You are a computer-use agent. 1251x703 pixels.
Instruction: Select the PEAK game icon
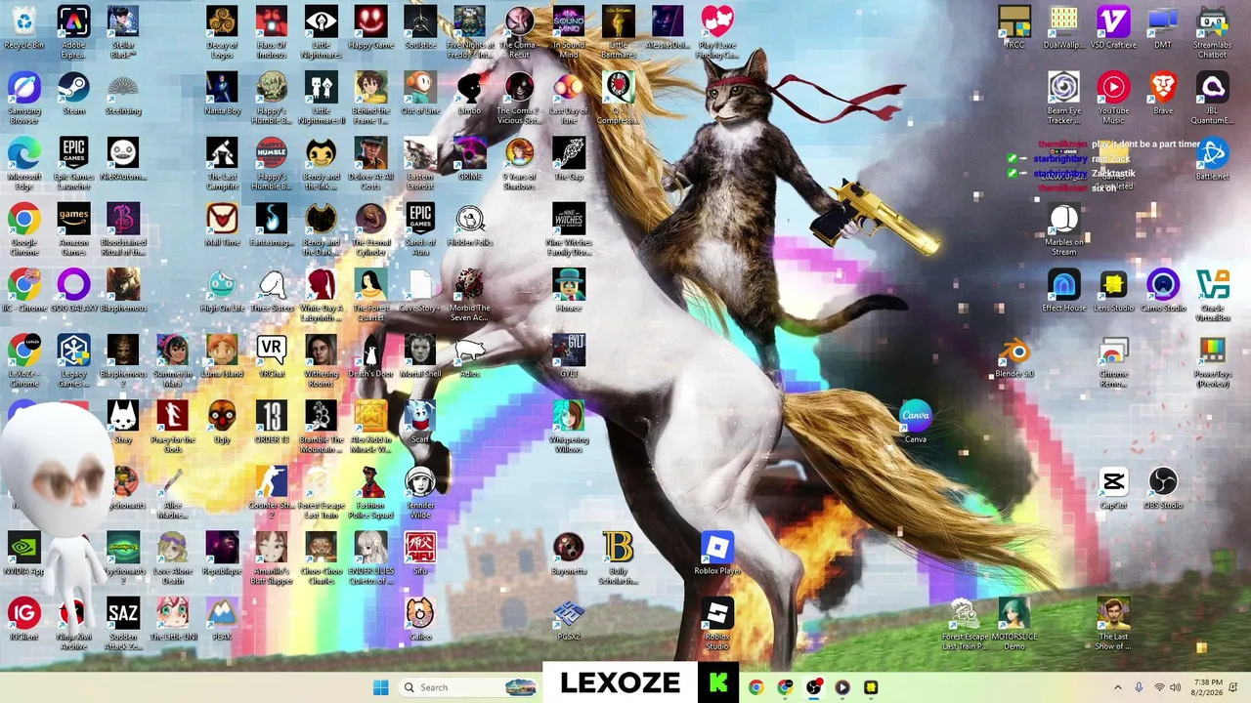click(x=222, y=620)
